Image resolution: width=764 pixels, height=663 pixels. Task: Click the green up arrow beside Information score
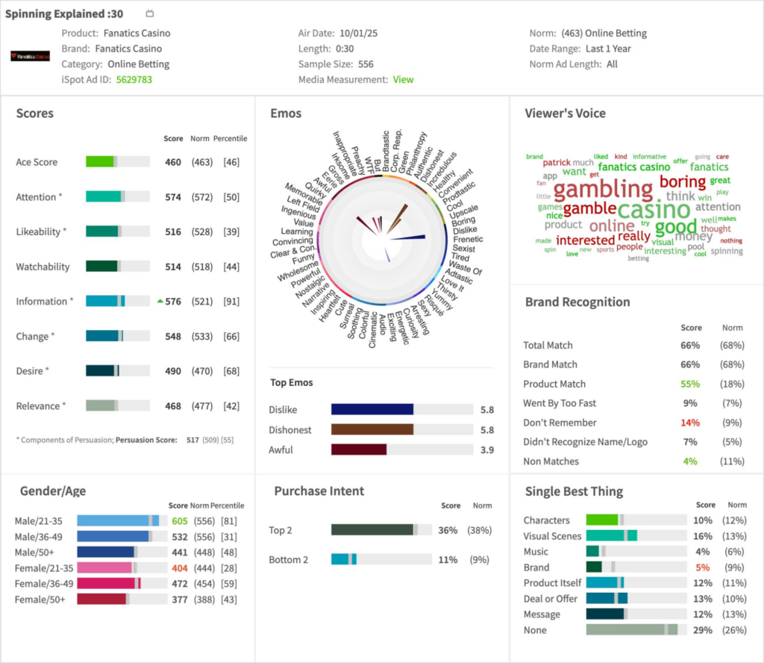pyautogui.click(x=160, y=302)
